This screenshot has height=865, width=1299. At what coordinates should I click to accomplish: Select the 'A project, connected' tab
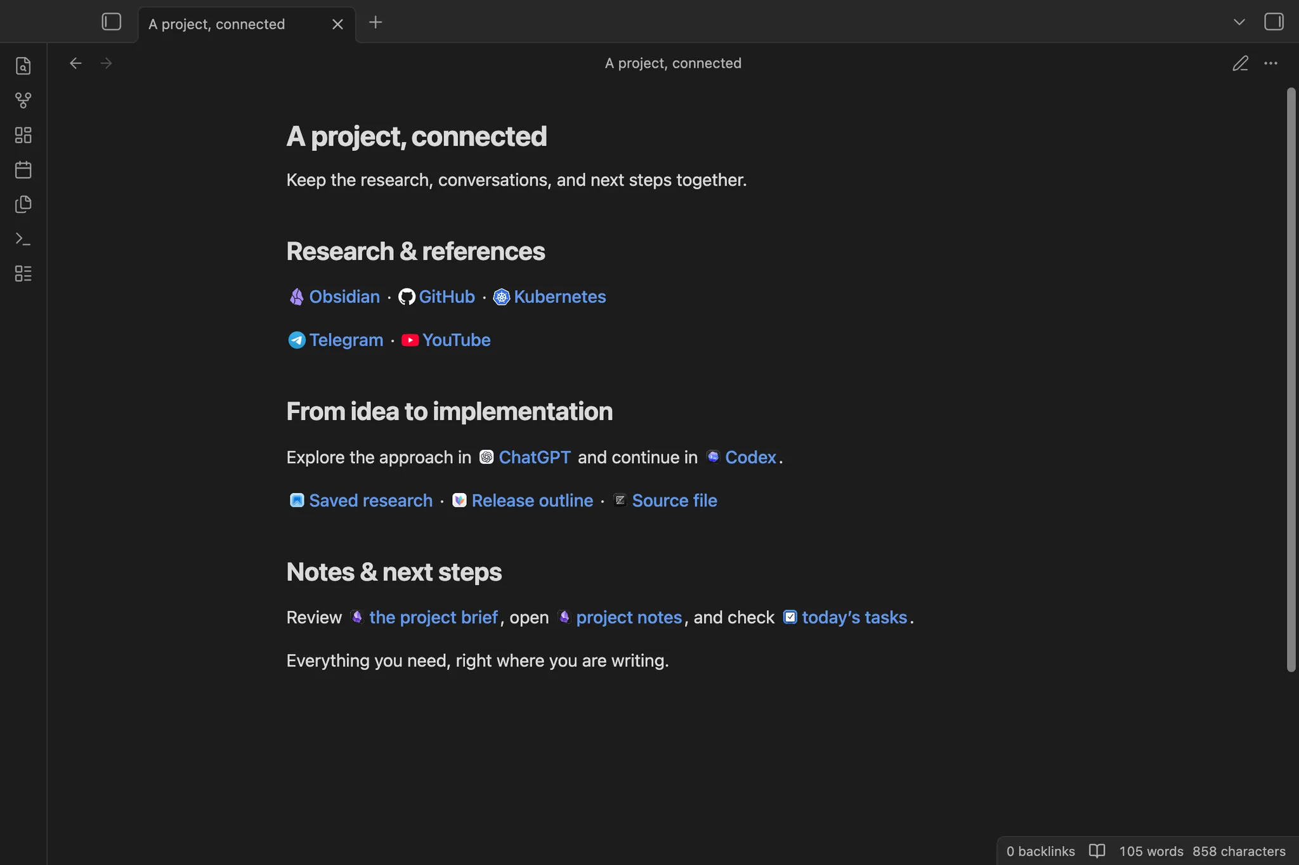coord(247,24)
